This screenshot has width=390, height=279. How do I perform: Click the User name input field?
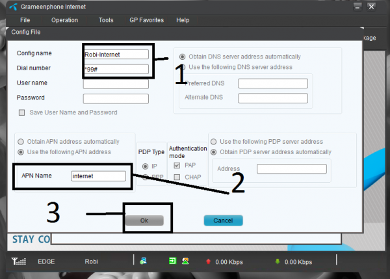pyautogui.click(x=116, y=84)
